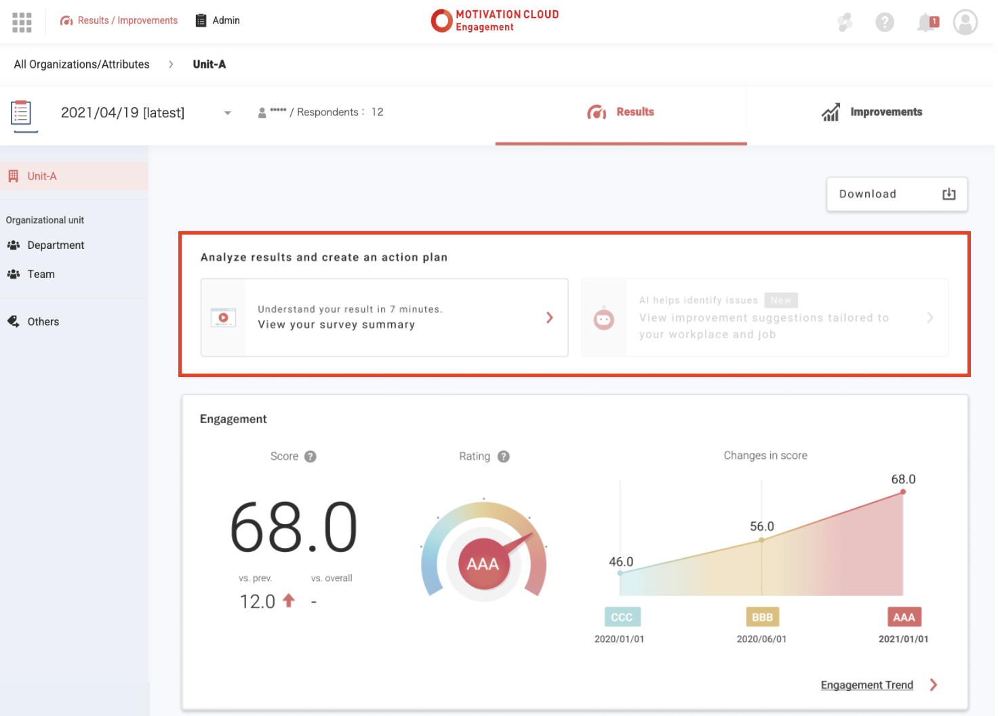Click the Motivation Cloud Engagement logo
This screenshot has height=716, width=998.
coord(496,20)
